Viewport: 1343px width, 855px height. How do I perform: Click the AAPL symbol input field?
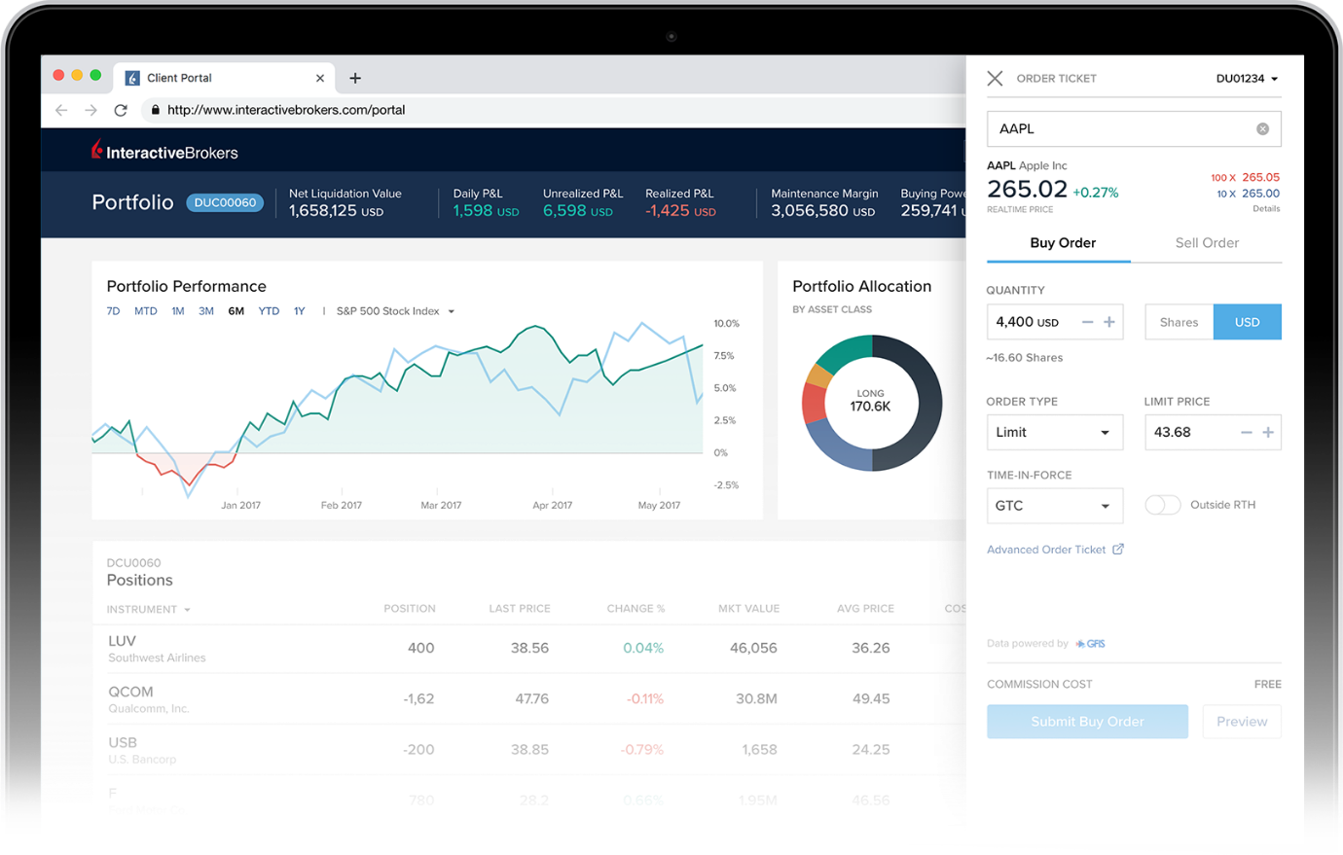(1134, 128)
